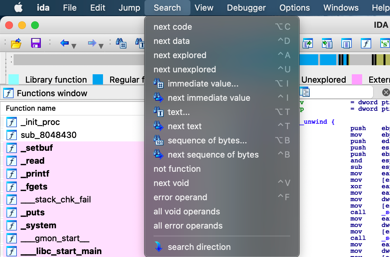
Task: Open the Apple menu
Action: tap(18, 8)
